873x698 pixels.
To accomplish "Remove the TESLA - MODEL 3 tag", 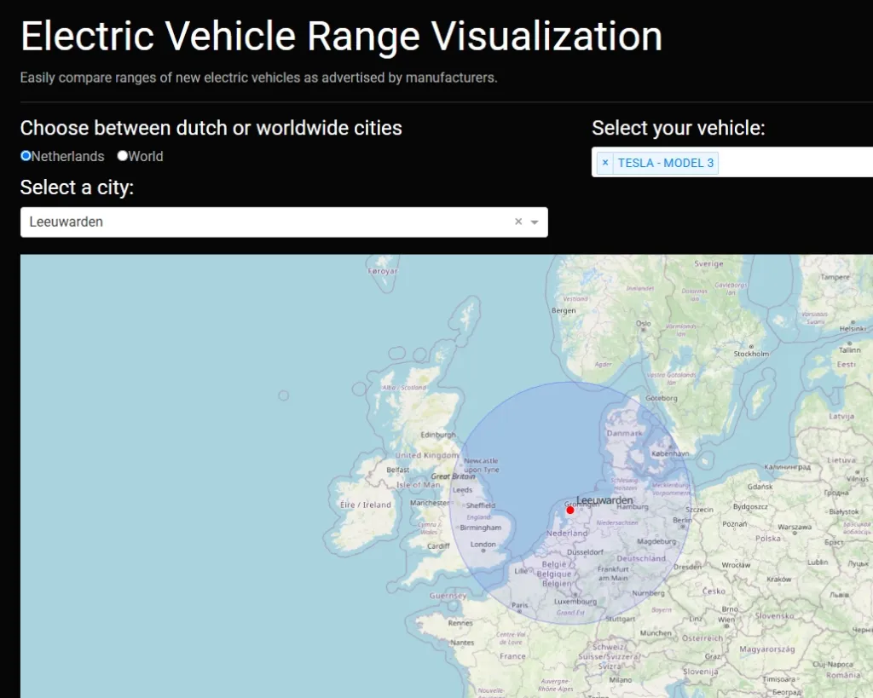I will point(604,163).
